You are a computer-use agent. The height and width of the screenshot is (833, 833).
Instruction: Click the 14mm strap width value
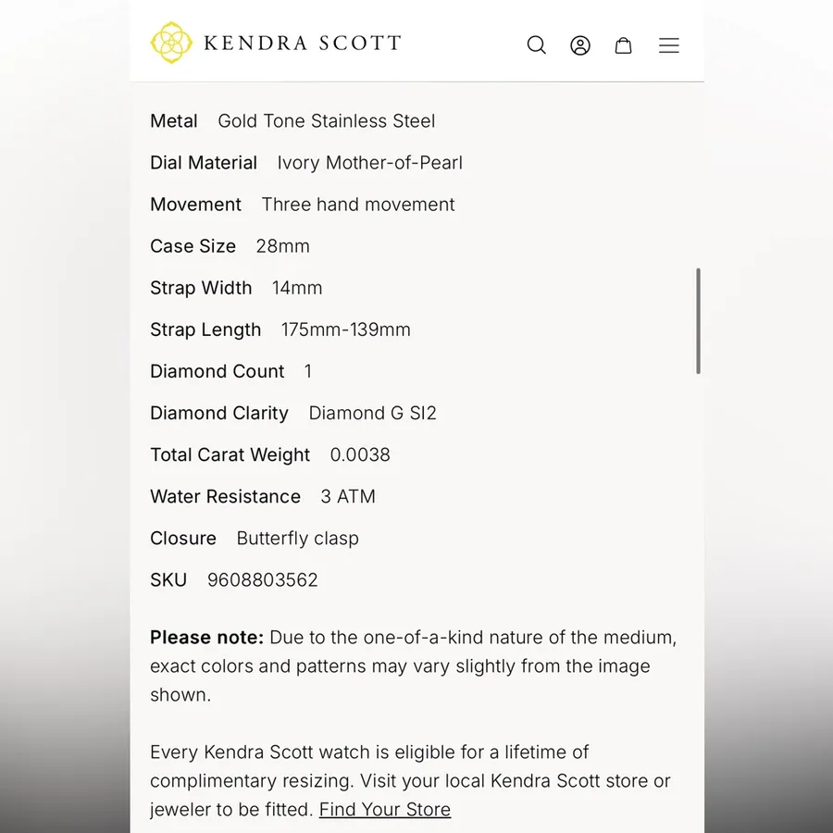click(x=297, y=288)
